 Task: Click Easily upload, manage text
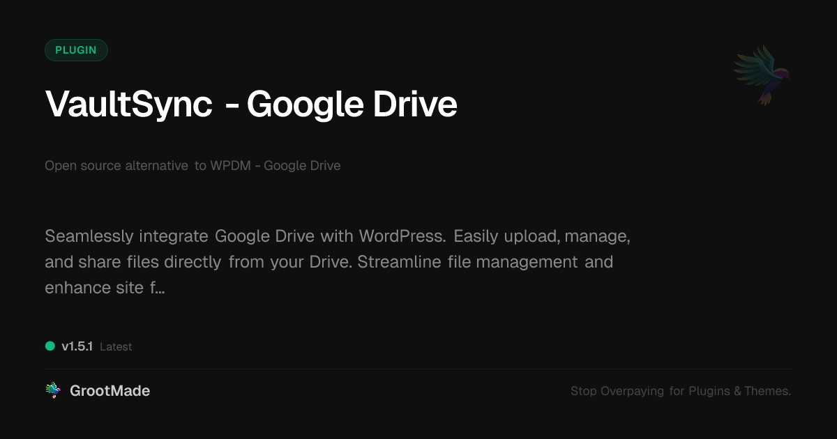pyautogui.click(x=541, y=236)
